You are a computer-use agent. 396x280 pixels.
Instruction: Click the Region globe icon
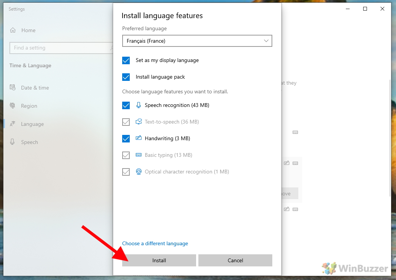tap(13, 106)
